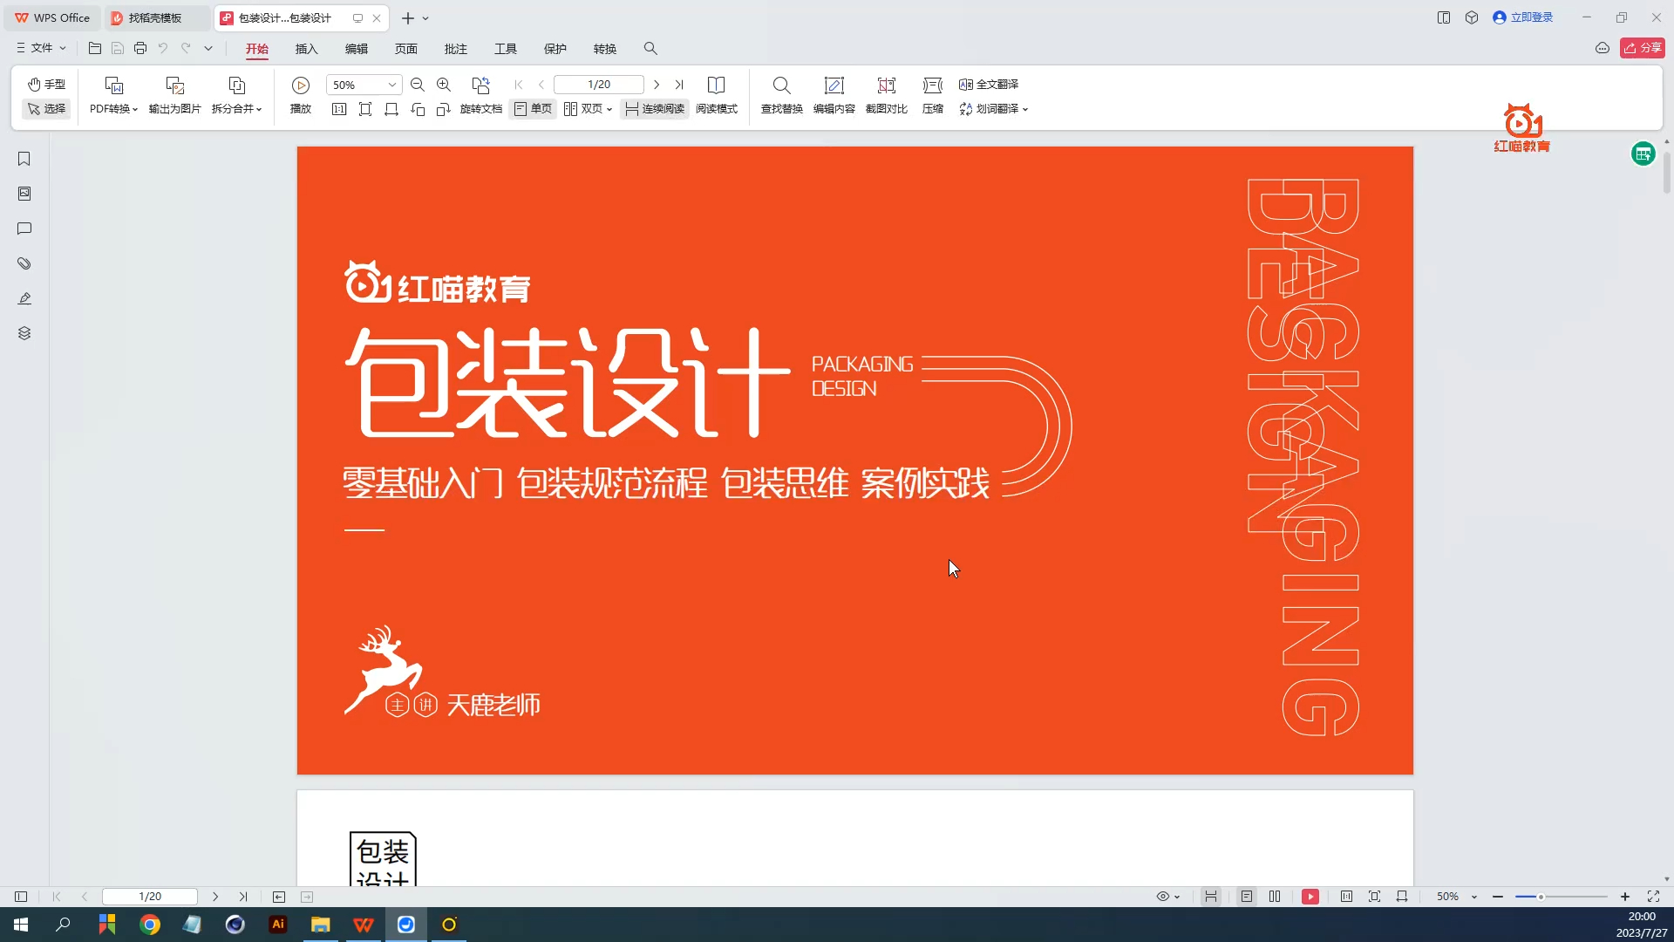
Task: Click the print icon in quick toolbar
Action: click(140, 48)
